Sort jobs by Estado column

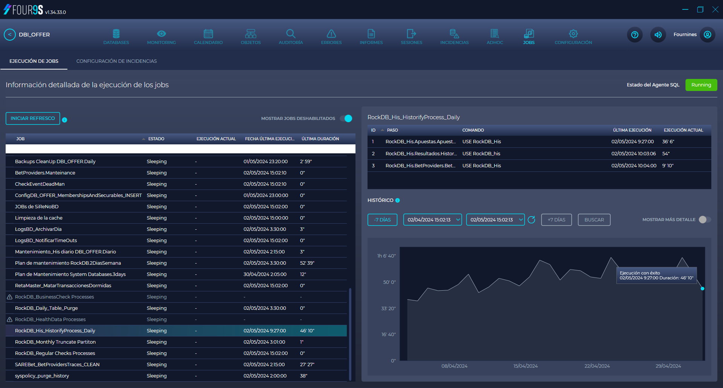click(156, 139)
